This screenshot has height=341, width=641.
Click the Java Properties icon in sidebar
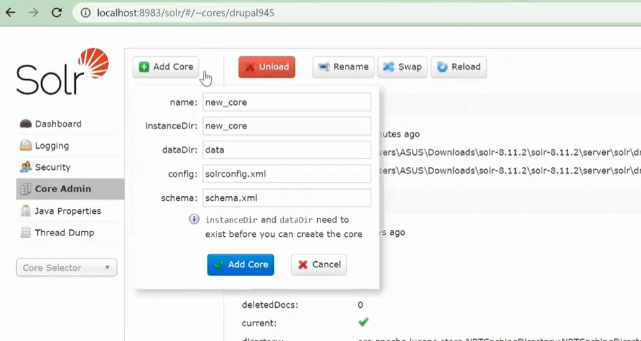25,211
